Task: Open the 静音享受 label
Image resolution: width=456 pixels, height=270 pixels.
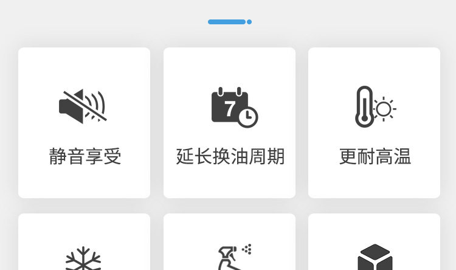Action: pyautogui.click(x=85, y=156)
